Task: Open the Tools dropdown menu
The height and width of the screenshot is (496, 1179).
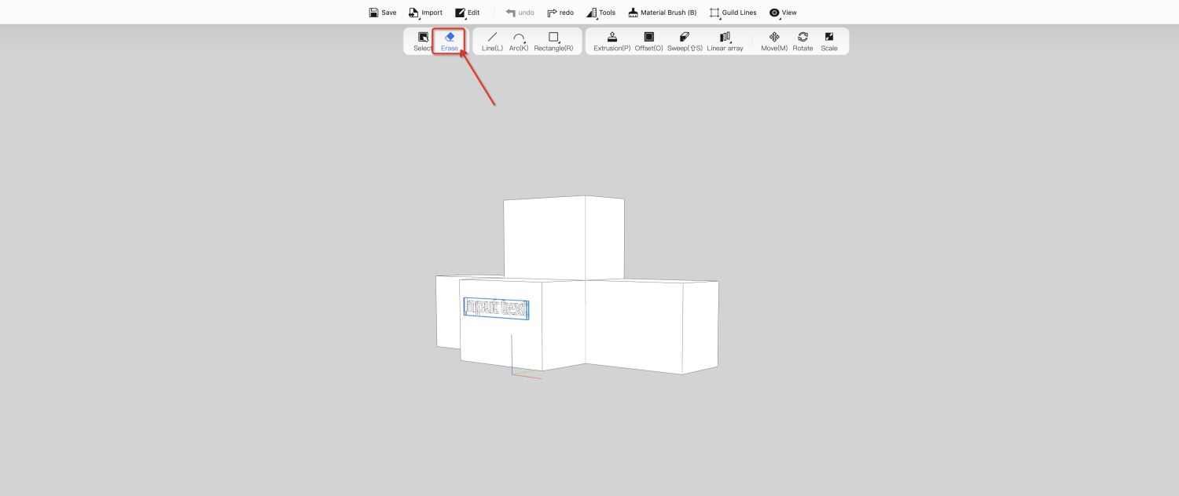Action: pos(601,13)
